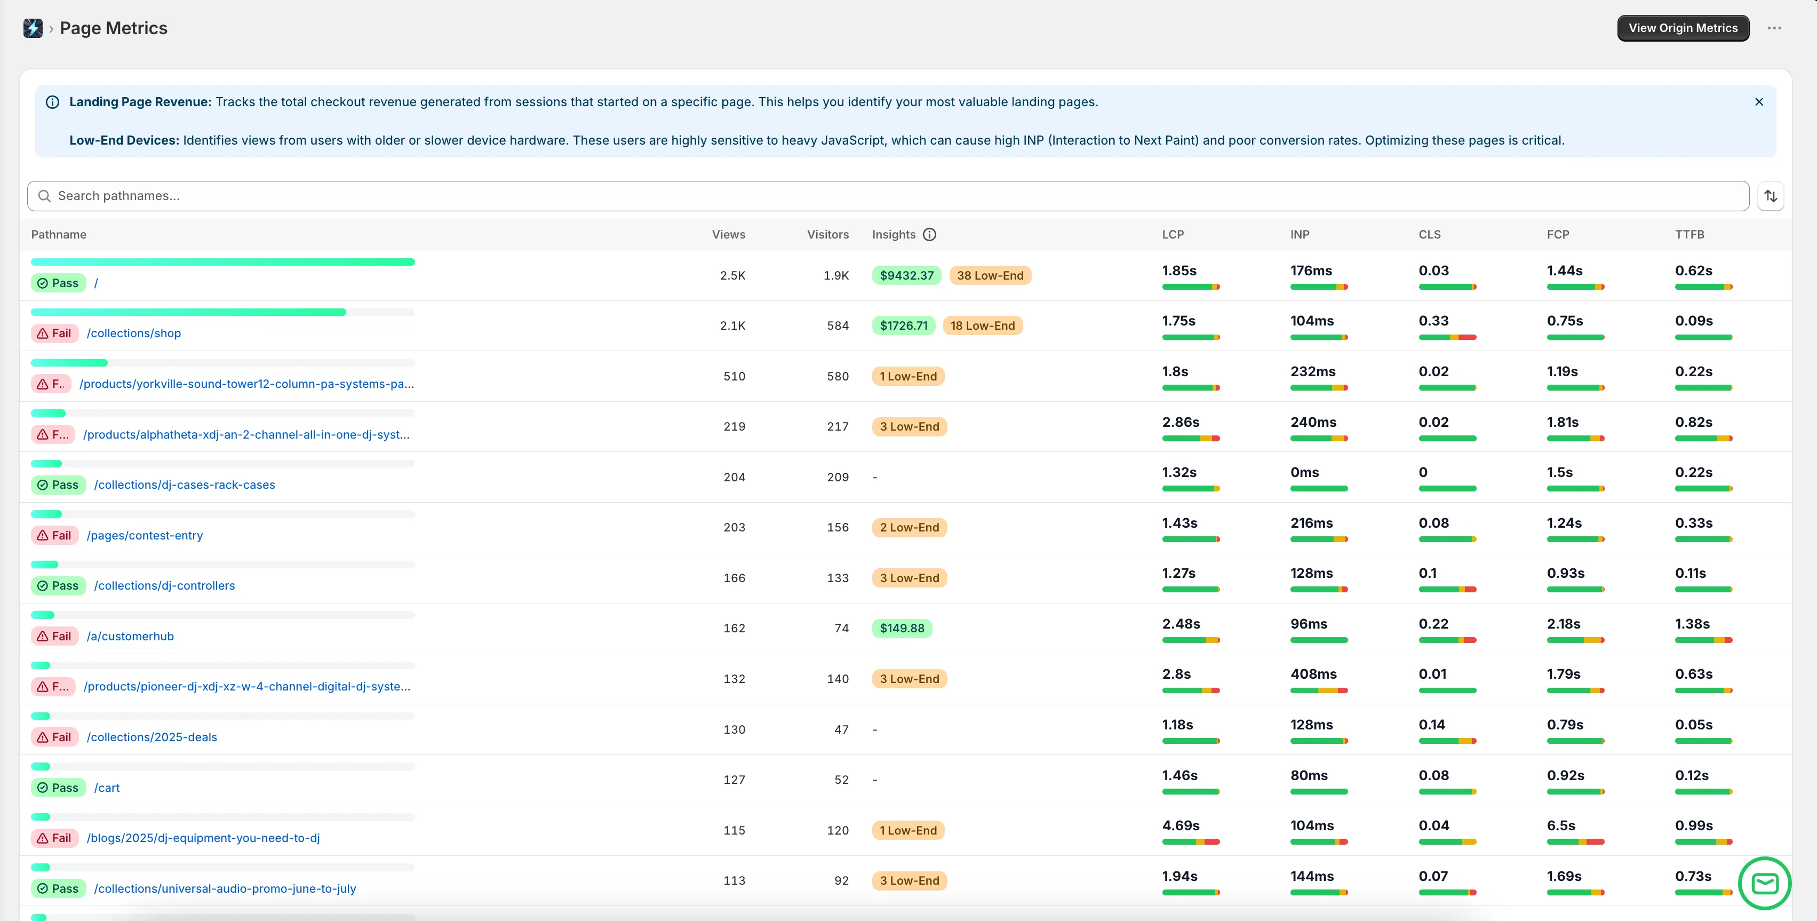Click the 38 Low-End badge
Viewport: 1817px width, 921px height.
(x=990, y=275)
